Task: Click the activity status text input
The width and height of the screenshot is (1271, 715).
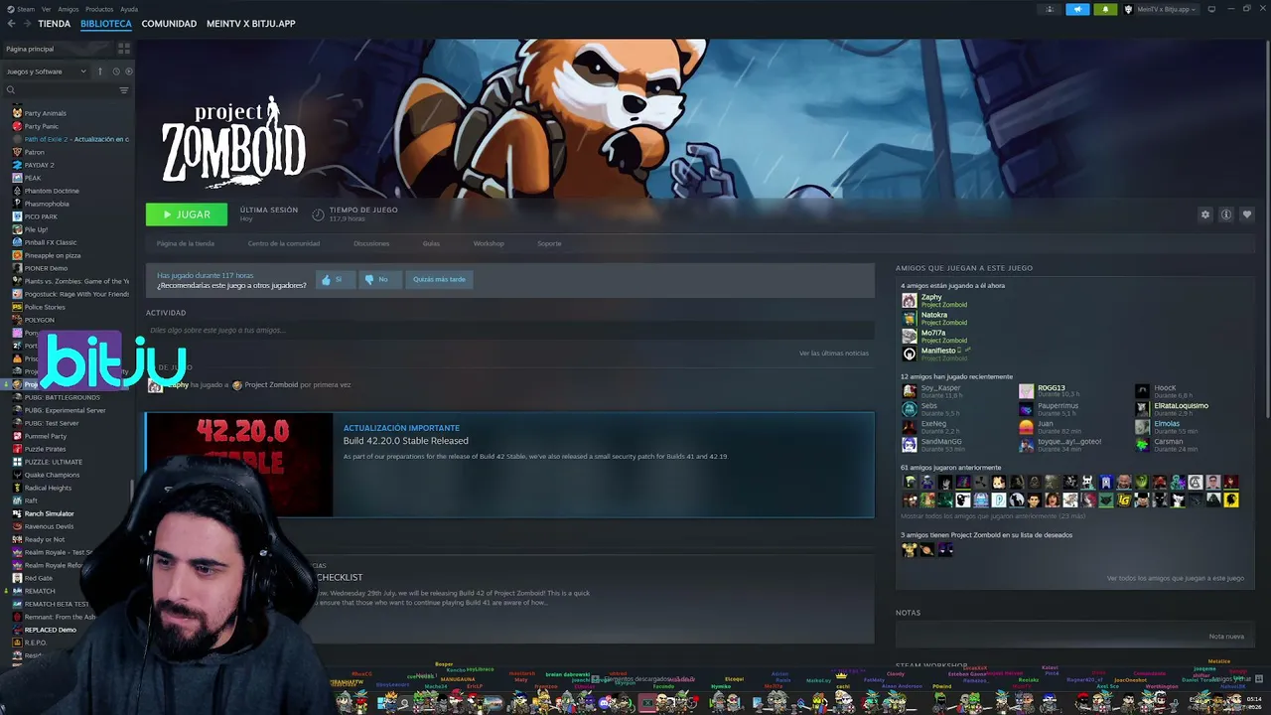Action: click(509, 331)
